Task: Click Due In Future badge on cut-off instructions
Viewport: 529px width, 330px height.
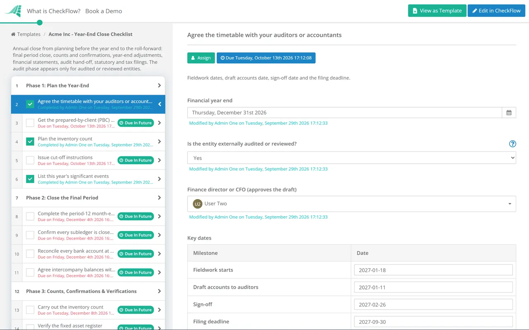Action: pos(136,160)
